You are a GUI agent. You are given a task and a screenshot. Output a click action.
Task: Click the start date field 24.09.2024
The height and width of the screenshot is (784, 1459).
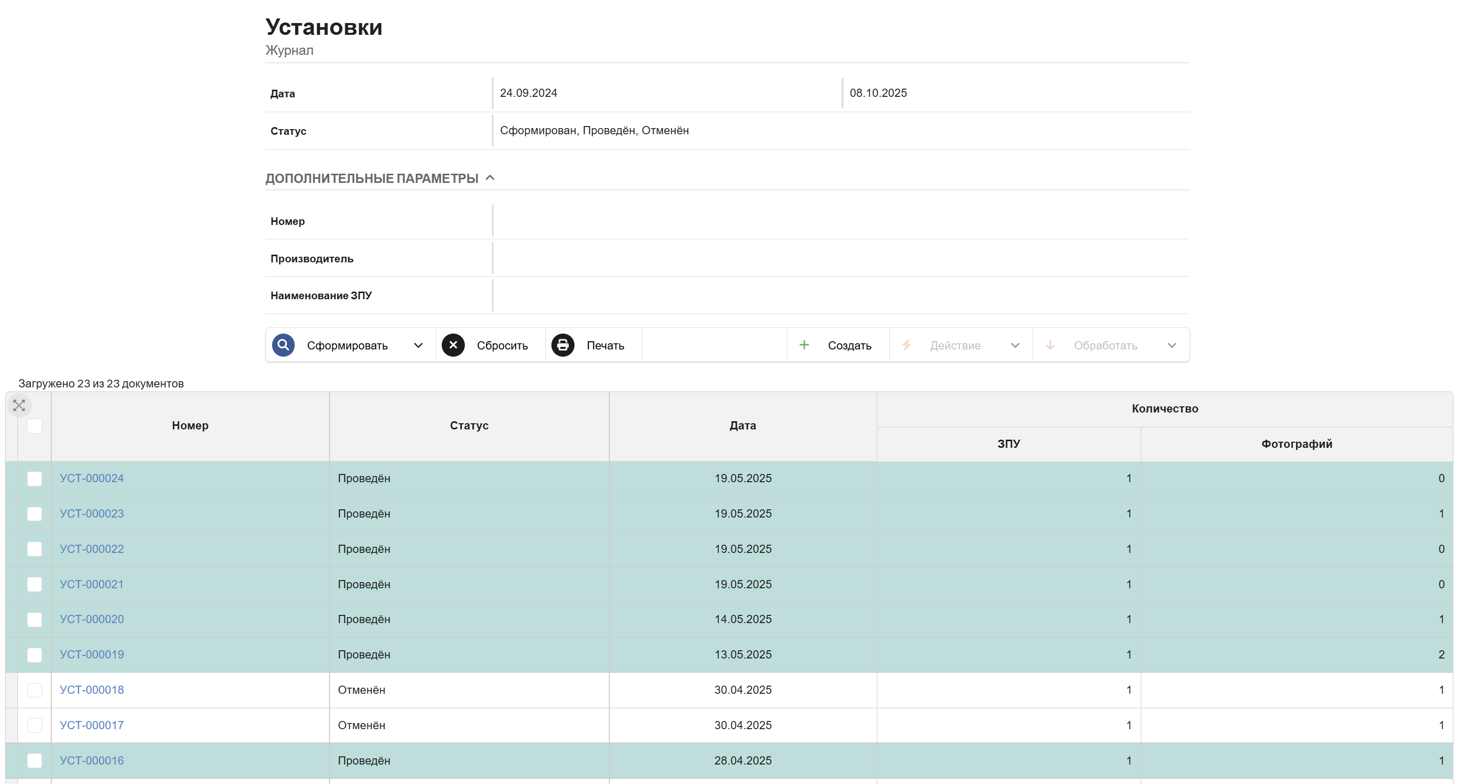[x=667, y=93]
